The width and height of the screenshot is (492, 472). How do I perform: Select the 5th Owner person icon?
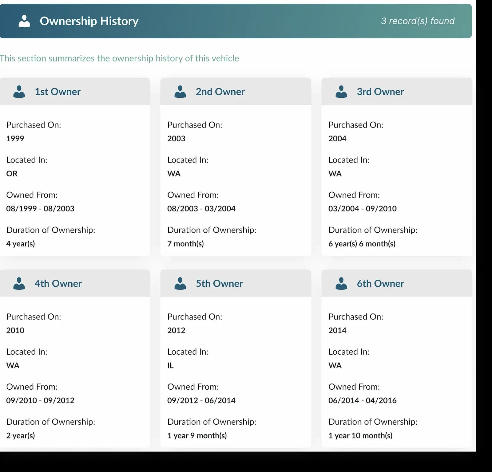pos(181,283)
